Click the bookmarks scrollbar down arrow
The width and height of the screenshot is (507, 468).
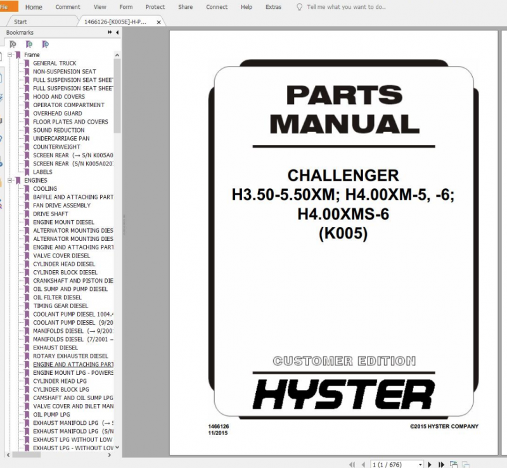117,447
